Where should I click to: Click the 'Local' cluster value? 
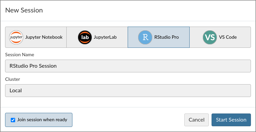[16, 91]
